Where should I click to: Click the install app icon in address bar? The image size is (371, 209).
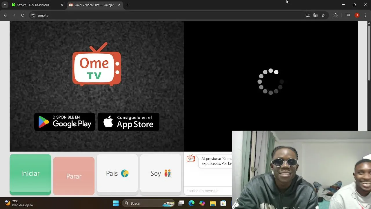pos(308,15)
